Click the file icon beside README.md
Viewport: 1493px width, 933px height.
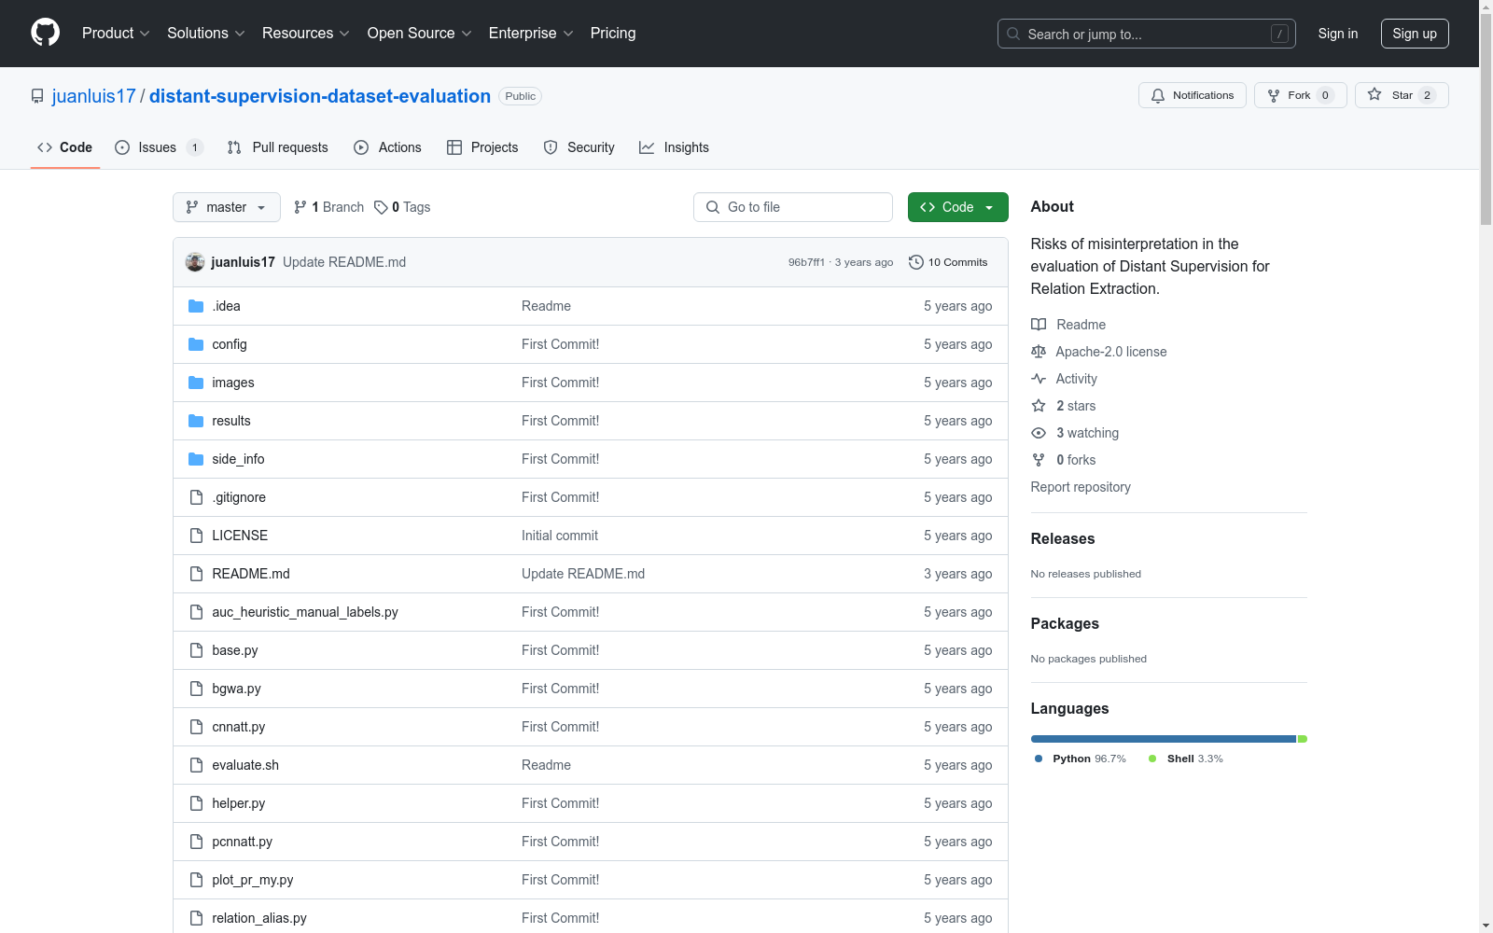pos(196,574)
